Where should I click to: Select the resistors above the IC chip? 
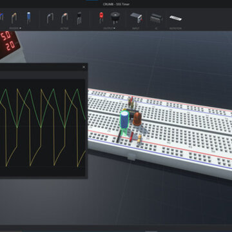coord(131,102)
